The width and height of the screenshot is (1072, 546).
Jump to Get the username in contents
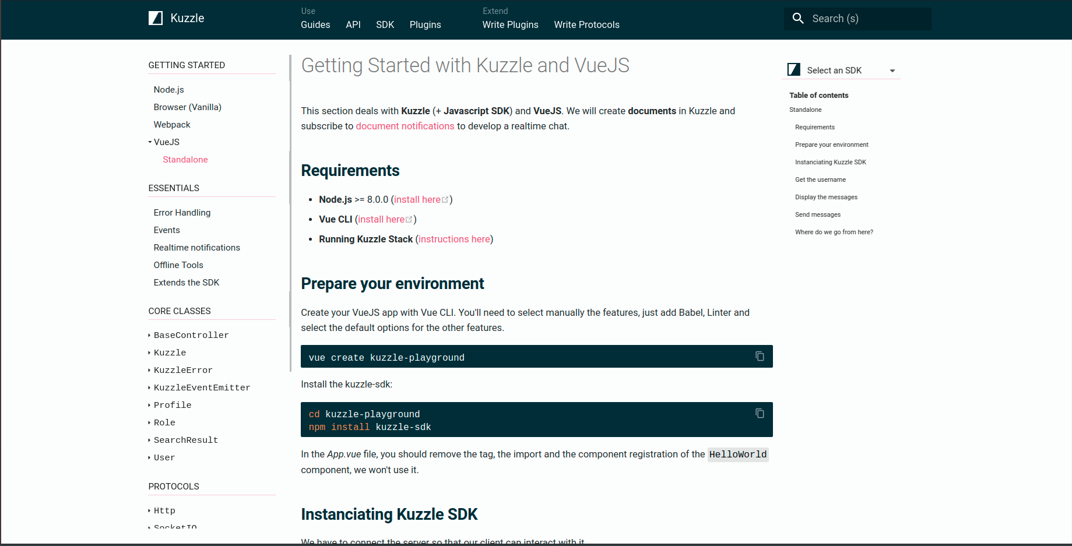click(x=821, y=179)
